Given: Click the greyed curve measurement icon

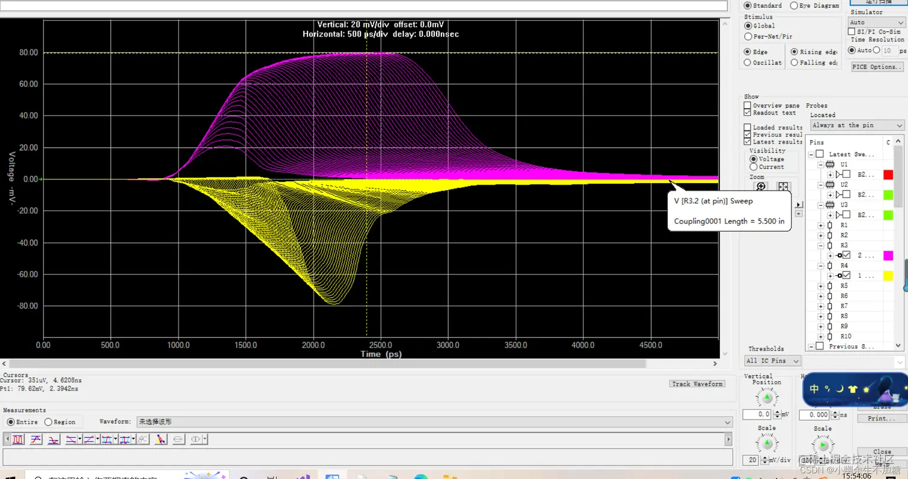Looking at the screenshot, I should pos(143,439).
